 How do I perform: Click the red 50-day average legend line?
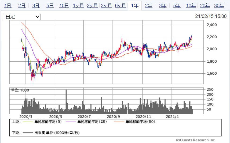119,122
